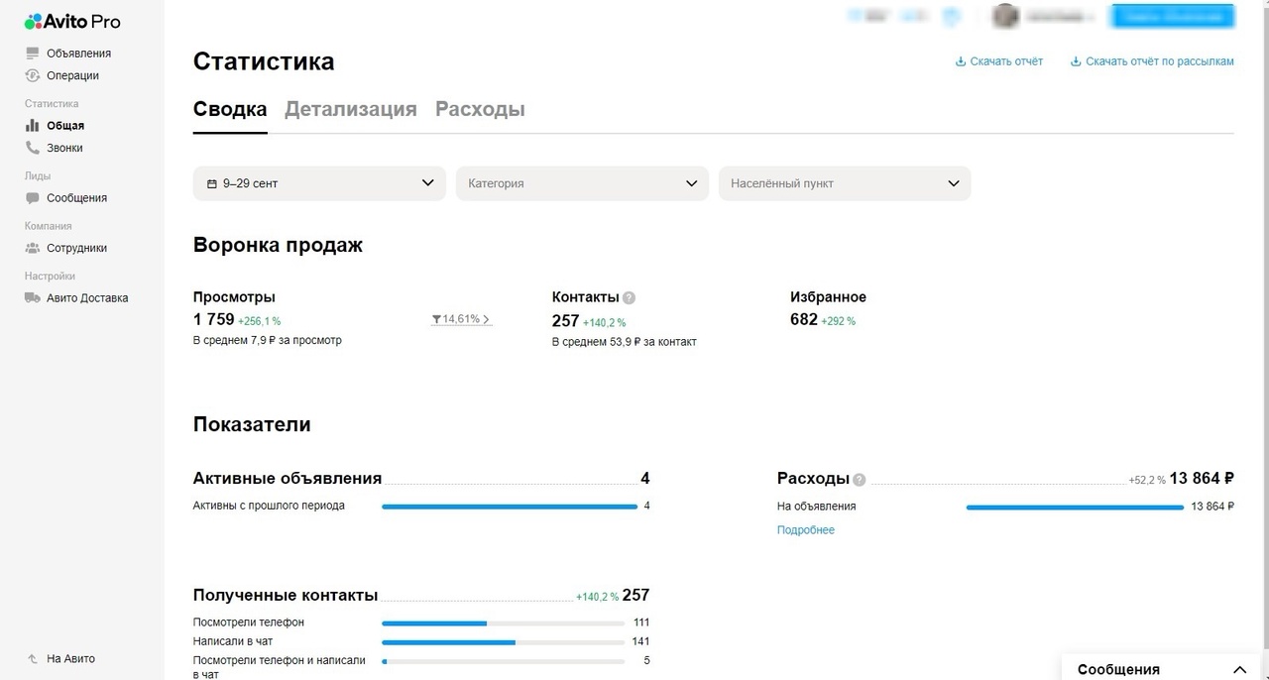Open Сообщения under the Лиды section
This screenshot has width=1269, height=680.
click(x=72, y=197)
